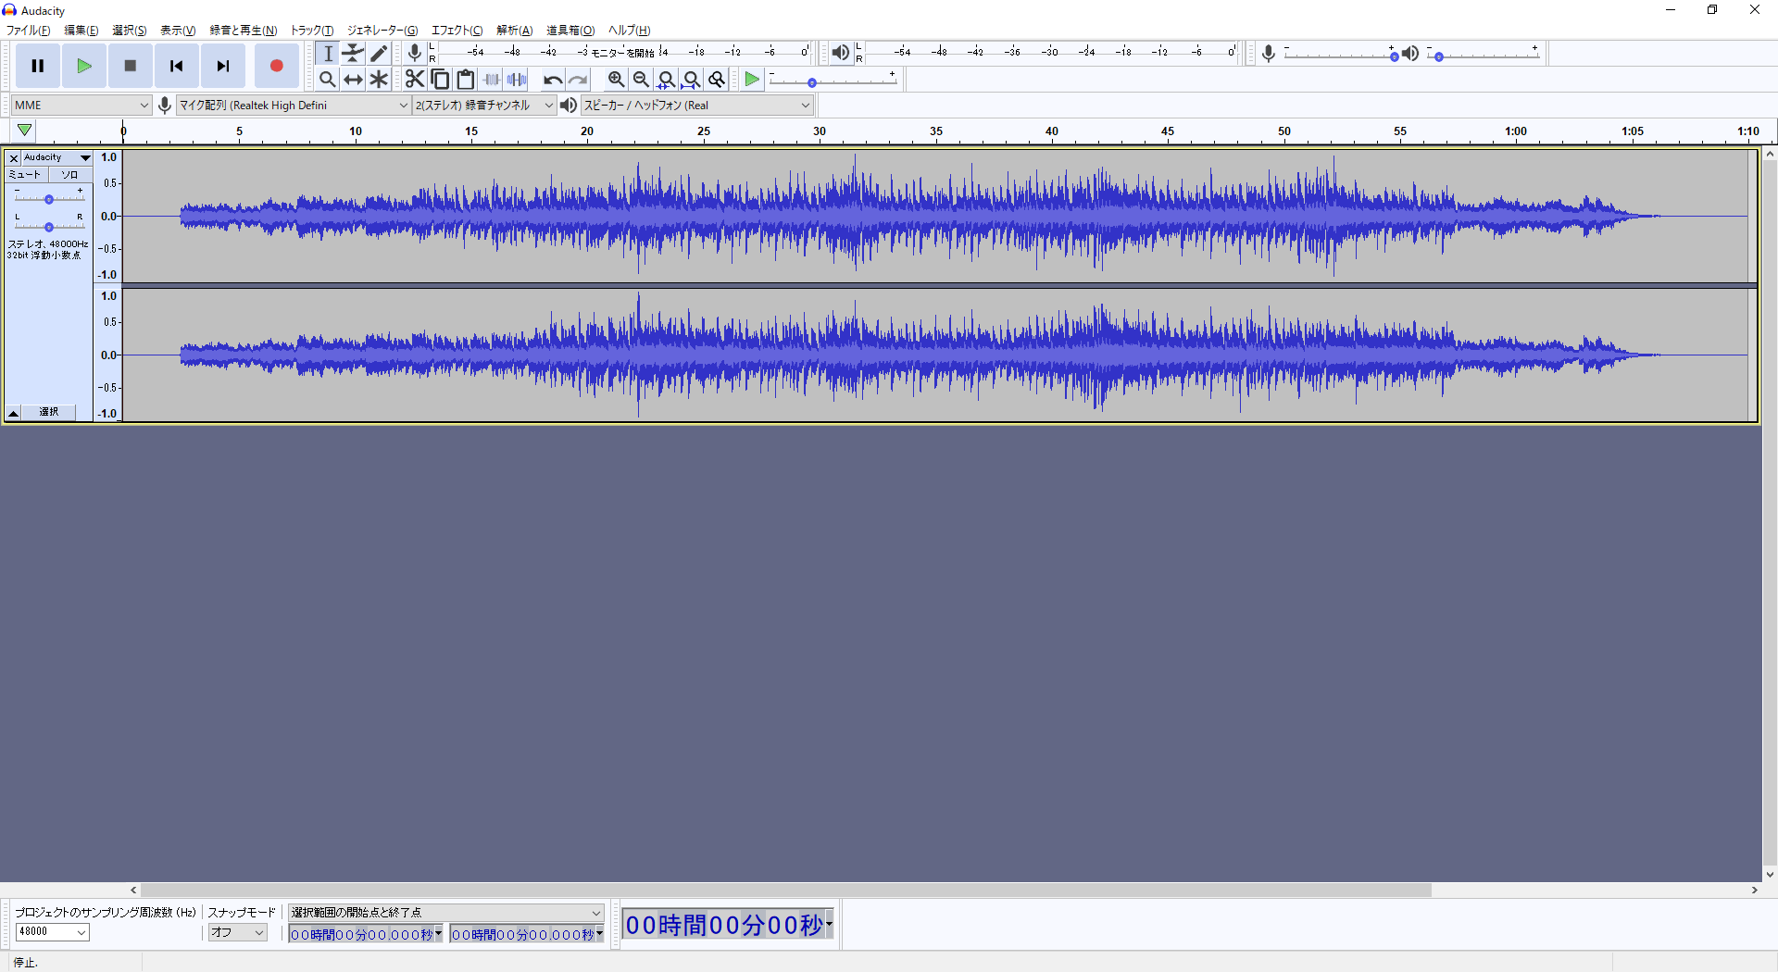Mute the Audacity track

tap(24, 174)
